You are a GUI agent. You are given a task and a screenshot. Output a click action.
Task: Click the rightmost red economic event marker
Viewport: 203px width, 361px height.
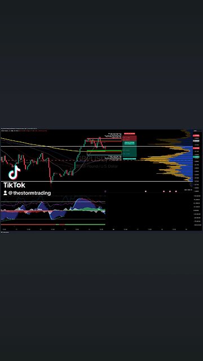[176, 191]
